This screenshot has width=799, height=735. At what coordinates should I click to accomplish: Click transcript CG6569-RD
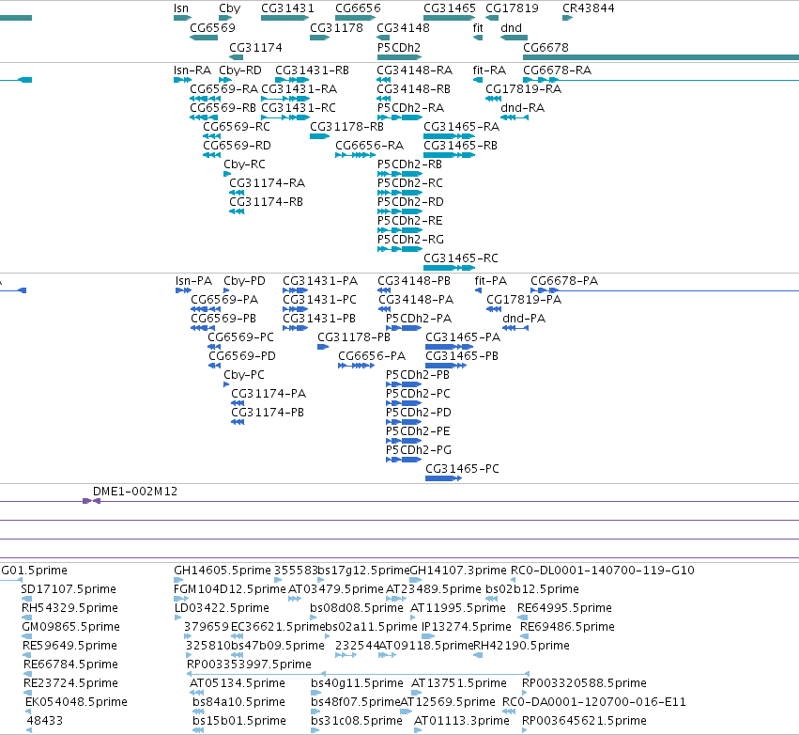[x=237, y=146]
